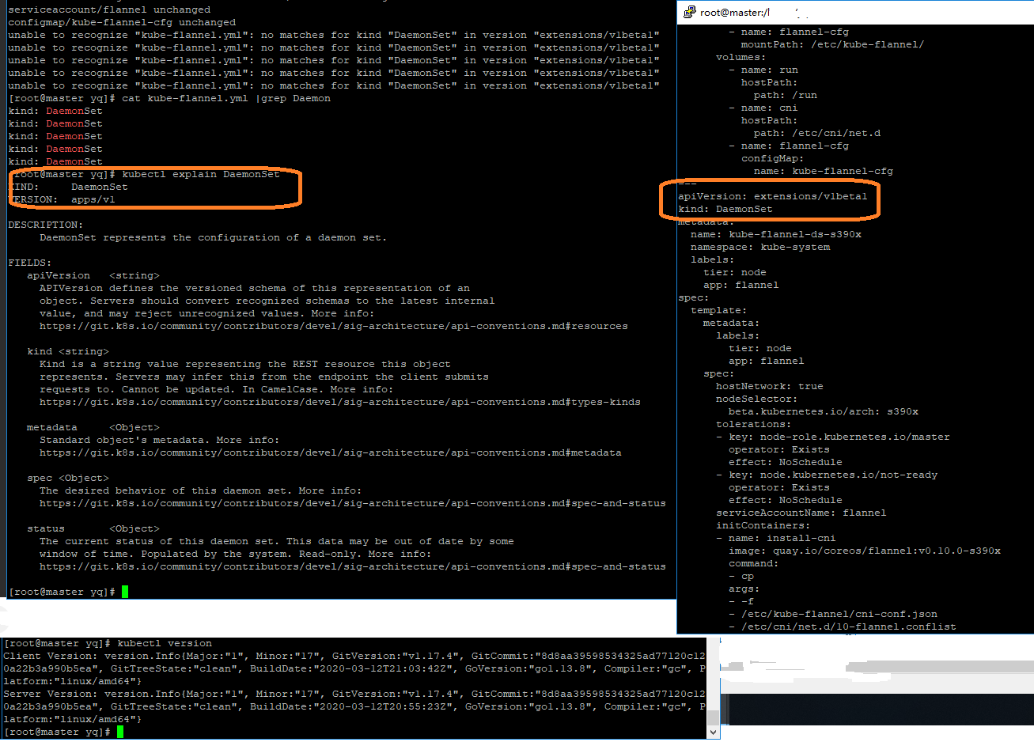Click the api-conventions.md#metadata URL
Screen dimensions: 1034x742
coord(331,452)
